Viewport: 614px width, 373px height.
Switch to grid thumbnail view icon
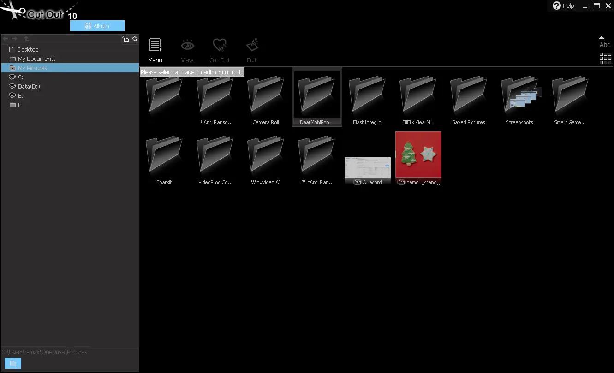(605, 58)
